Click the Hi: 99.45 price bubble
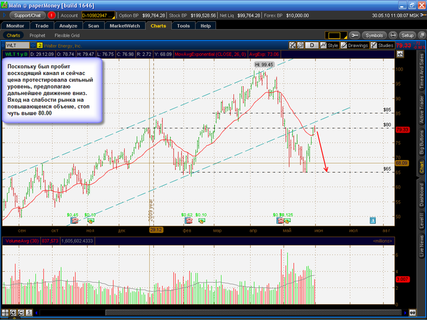The height and width of the screenshot is (320, 427). coord(264,64)
